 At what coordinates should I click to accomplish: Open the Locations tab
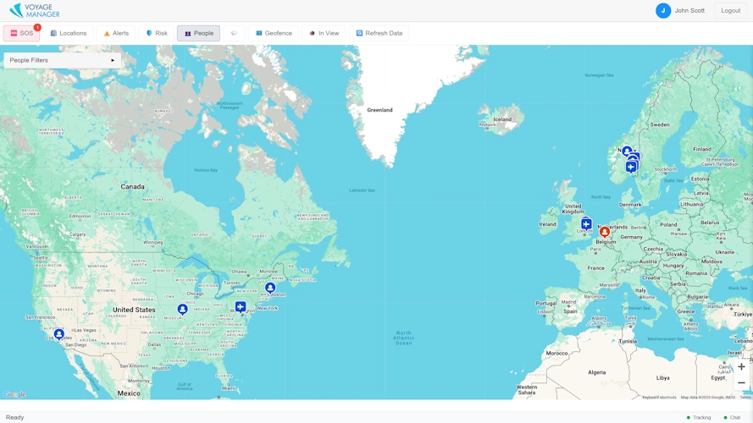pyautogui.click(x=68, y=34)
